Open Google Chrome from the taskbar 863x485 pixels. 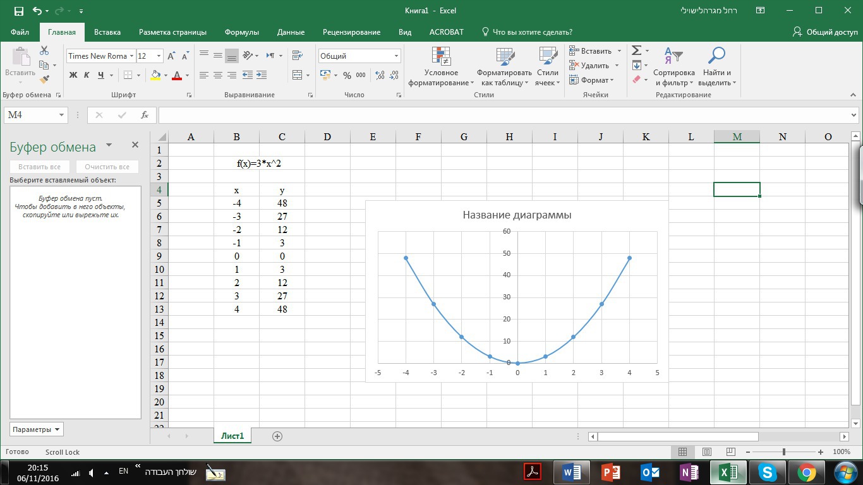806,472
